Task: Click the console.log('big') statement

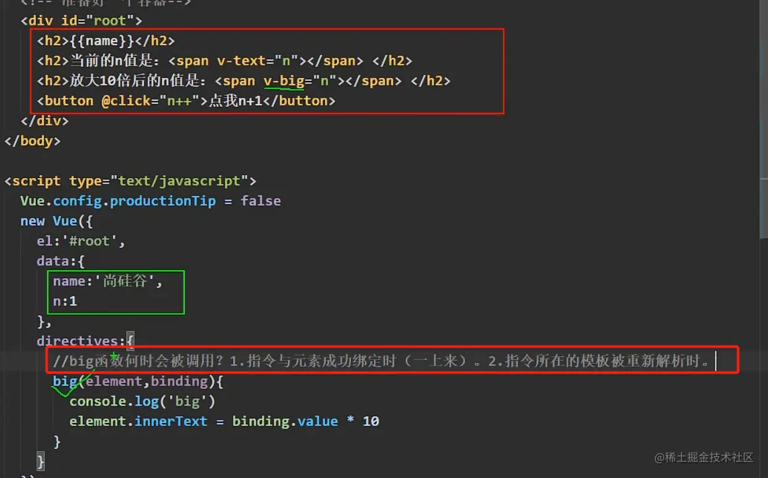Action: (142, 401)
